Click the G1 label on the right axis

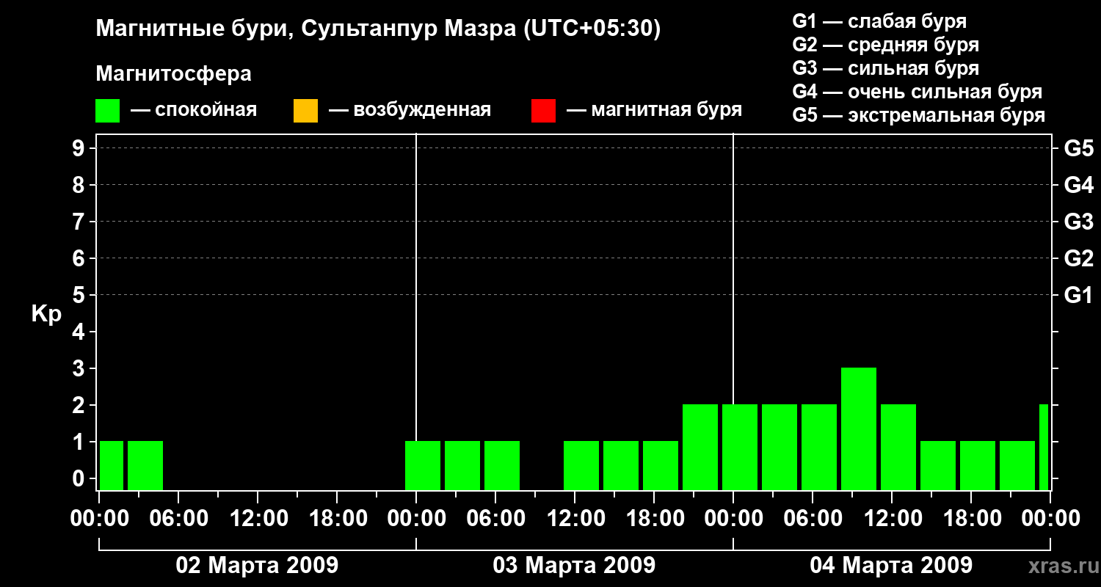(1078, 295)
